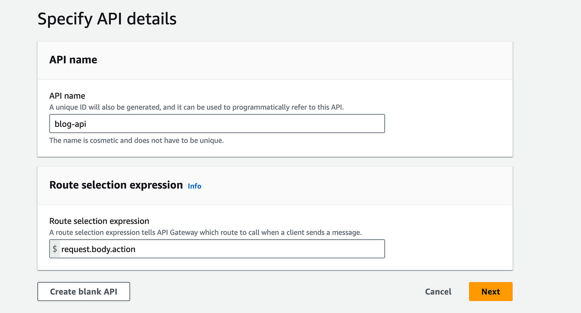Click the API Gateway route description text
Viewport: 581px width, 313px height.
pyautogui.click(x=205, y=232)
